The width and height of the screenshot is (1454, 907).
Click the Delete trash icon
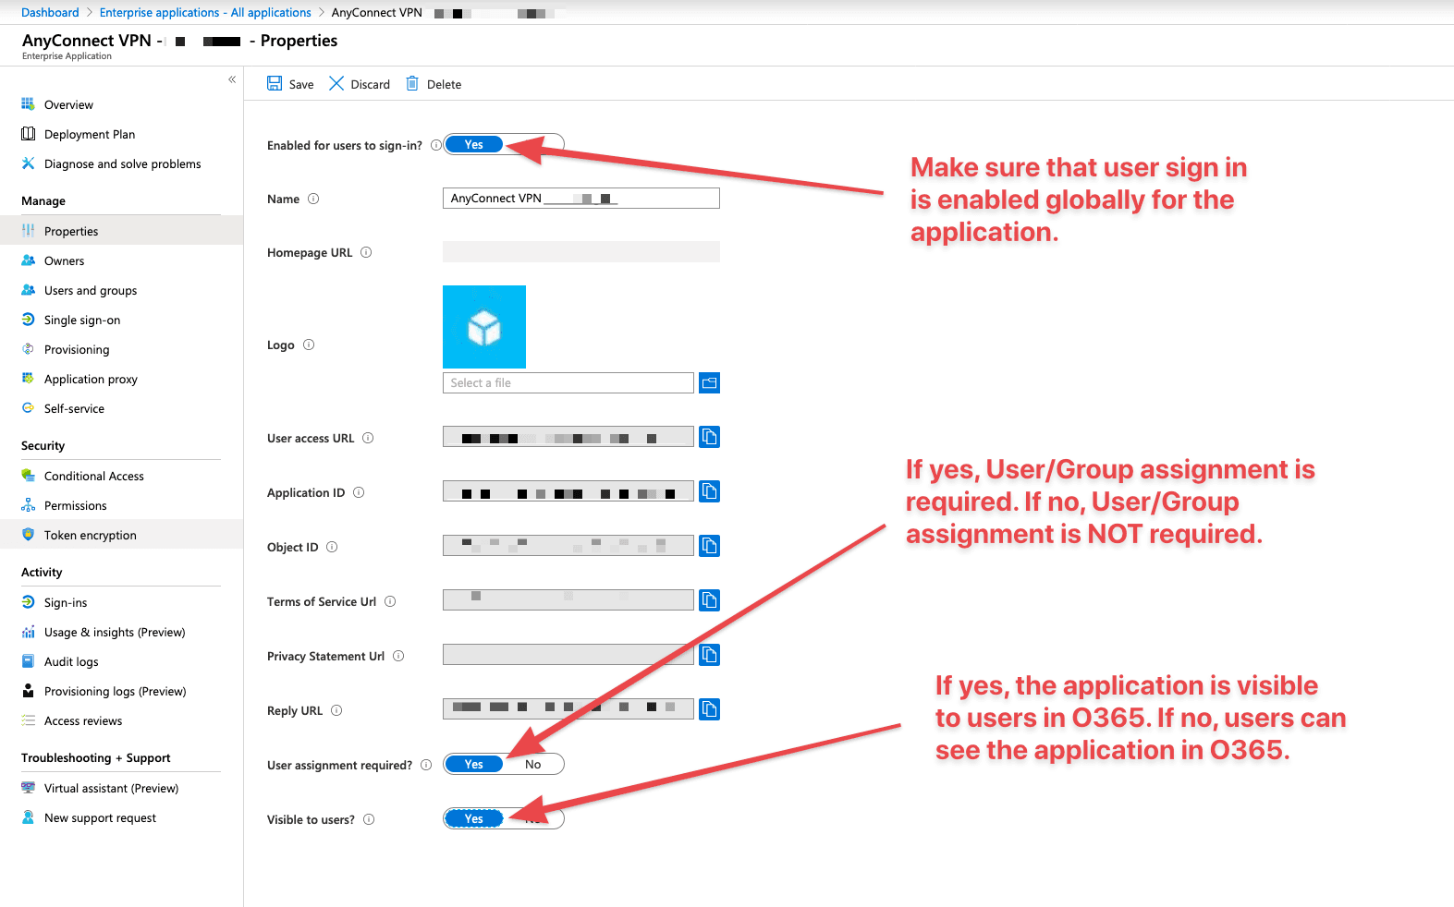[412, 83]
